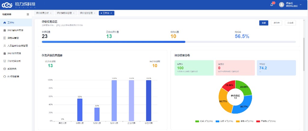Click the notification bell icon

pos(272,5)
